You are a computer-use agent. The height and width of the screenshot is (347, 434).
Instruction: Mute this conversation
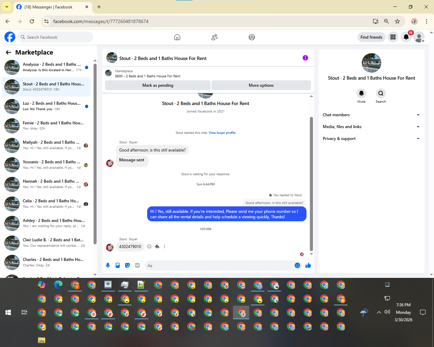click(x=361, y=93)
